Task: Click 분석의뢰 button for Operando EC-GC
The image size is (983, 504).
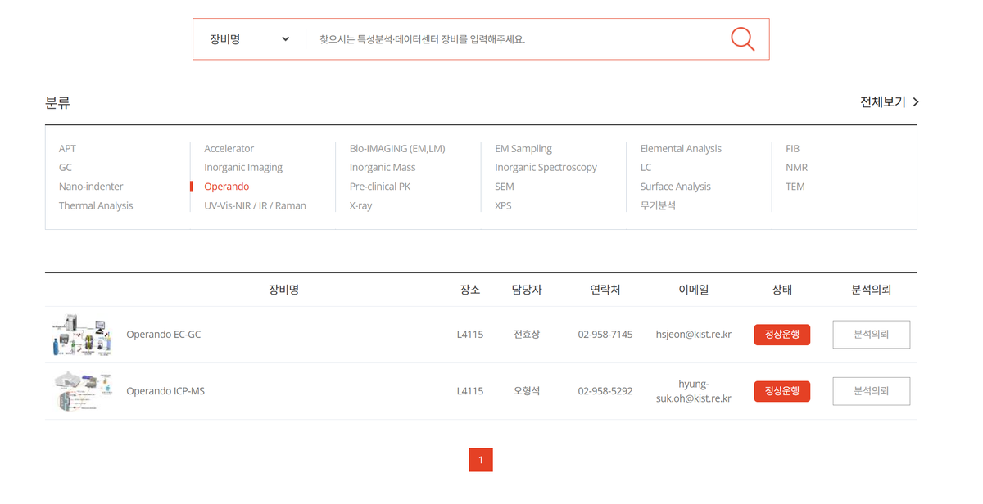Action: click(871, 335)
